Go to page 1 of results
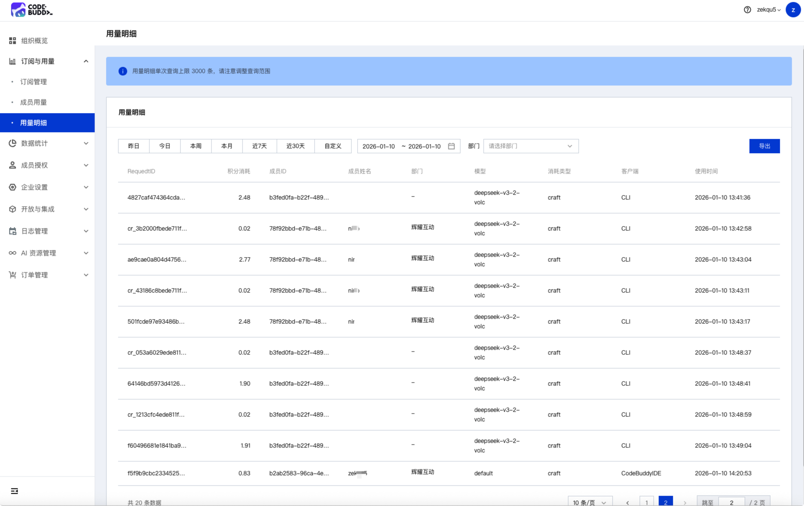This screenshot has width=804, height=506. [646, 502]
